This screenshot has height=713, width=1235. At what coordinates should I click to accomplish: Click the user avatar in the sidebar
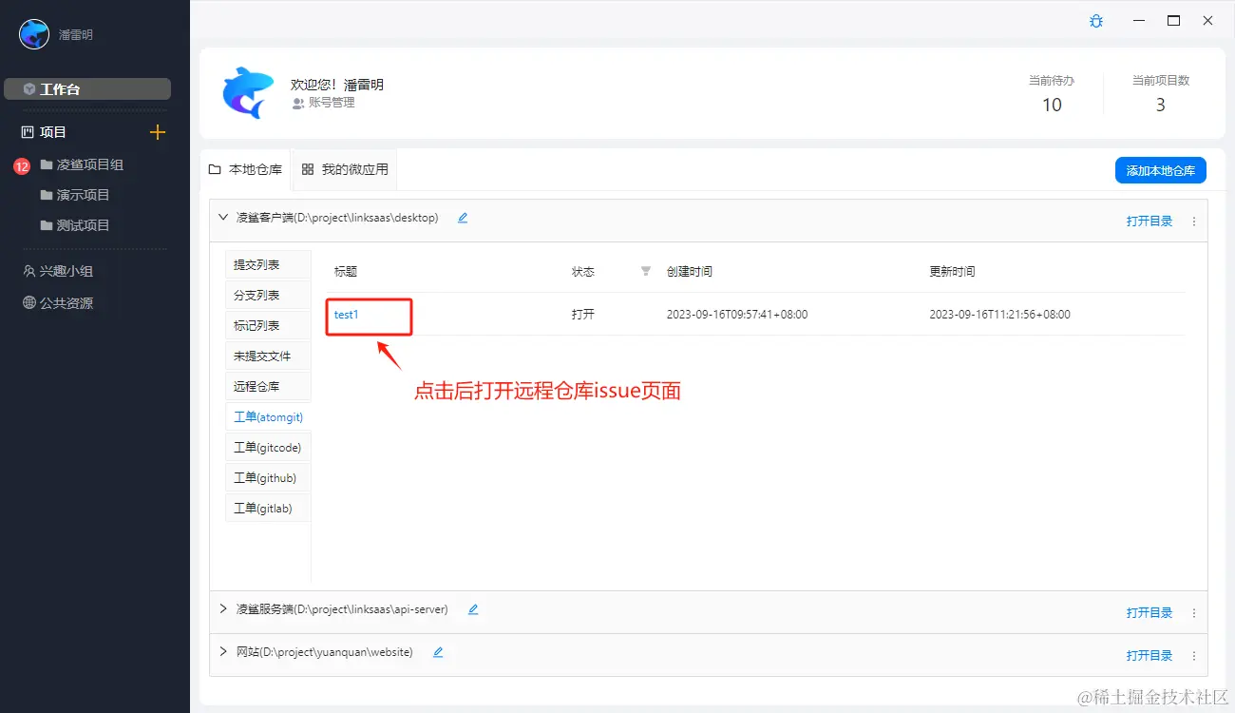pos(34,34)
